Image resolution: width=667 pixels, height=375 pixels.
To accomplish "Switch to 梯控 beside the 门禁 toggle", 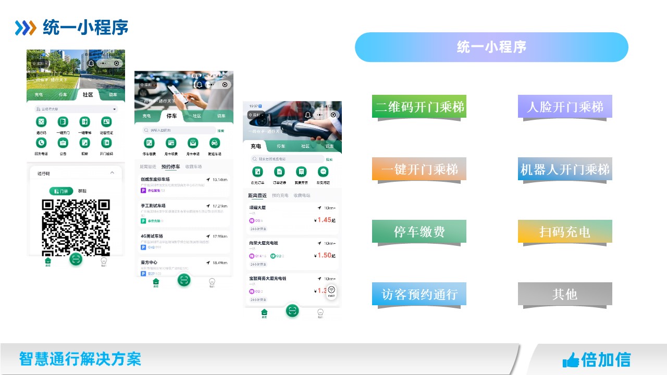I will tap(82, 191).
